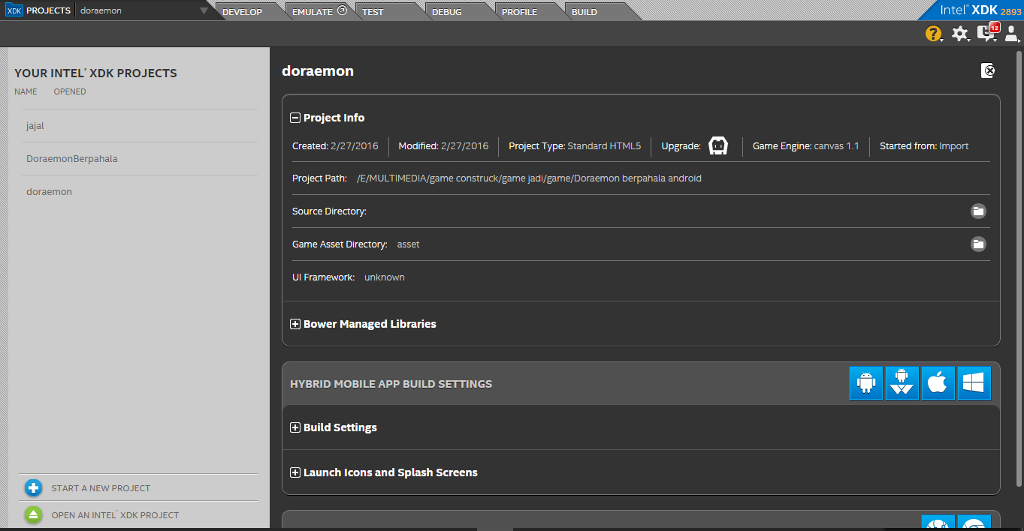This screenshot has height=531, width=1024.
Task: Switch to the DEVELOP tab
Action: [x=243, y=12]
